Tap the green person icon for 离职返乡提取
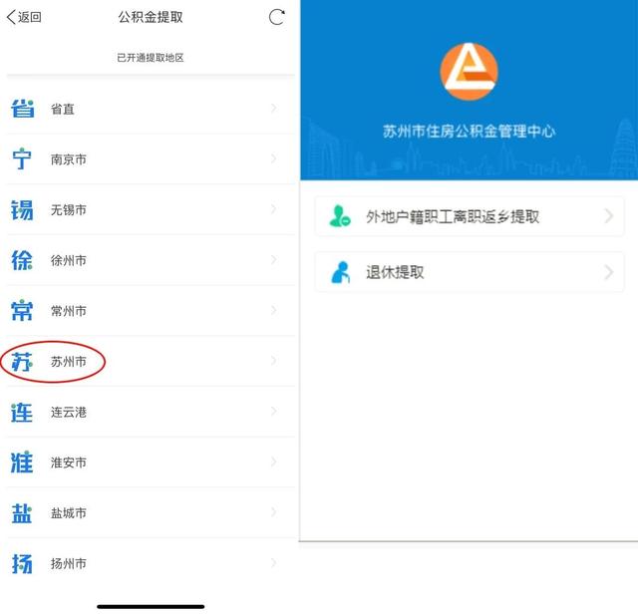The image size is (638, 614). point(340,216)
